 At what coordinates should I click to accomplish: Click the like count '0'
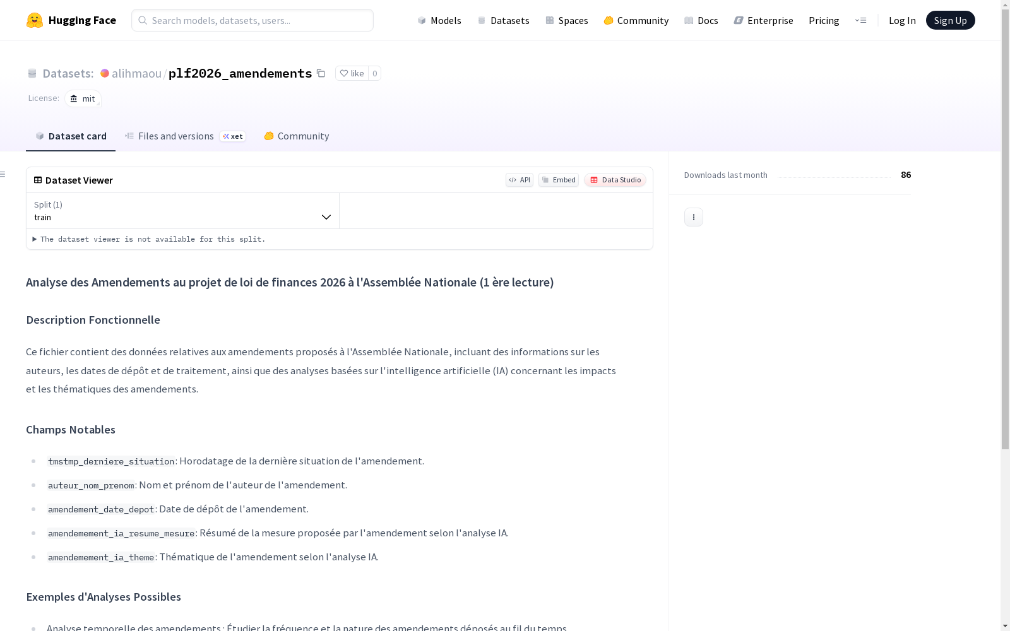coord(374,73)
